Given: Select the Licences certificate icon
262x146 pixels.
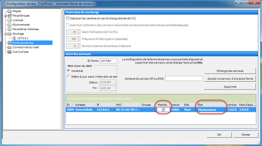Looking at the screenshot, I should pyautogui.click(x=10, y=20).
